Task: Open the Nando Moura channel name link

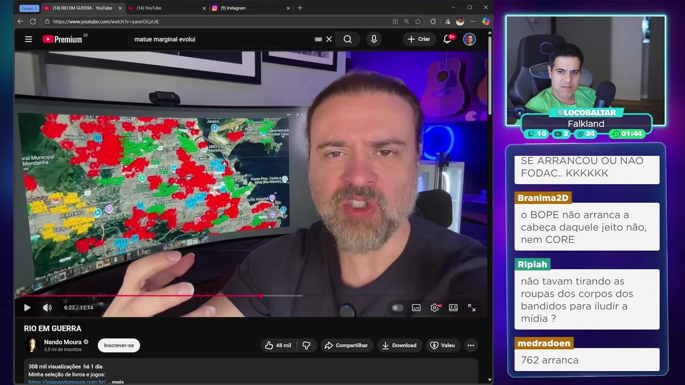Action: 63,342
